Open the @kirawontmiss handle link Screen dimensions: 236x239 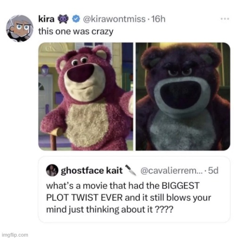pos(114,19)
